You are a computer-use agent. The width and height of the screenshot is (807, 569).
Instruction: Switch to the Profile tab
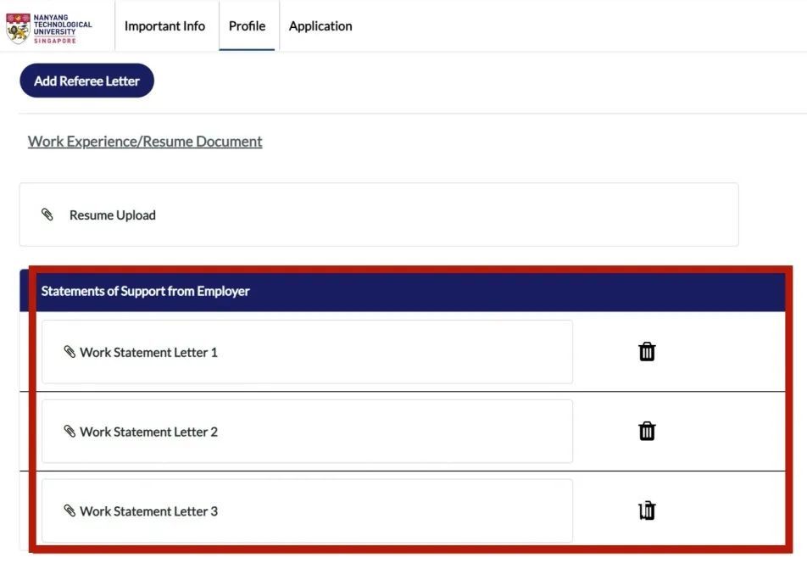click(x=247, y=25)
